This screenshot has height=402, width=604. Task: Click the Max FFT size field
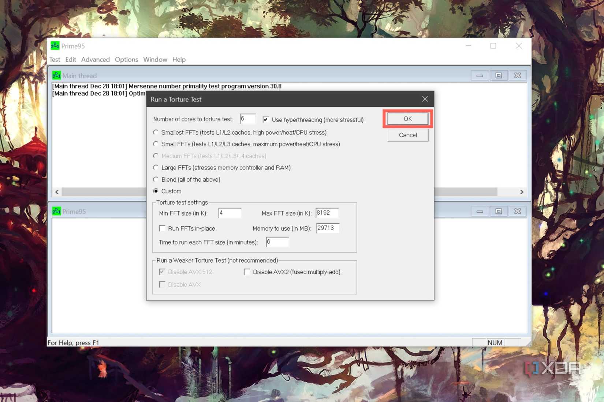point(327,213)
